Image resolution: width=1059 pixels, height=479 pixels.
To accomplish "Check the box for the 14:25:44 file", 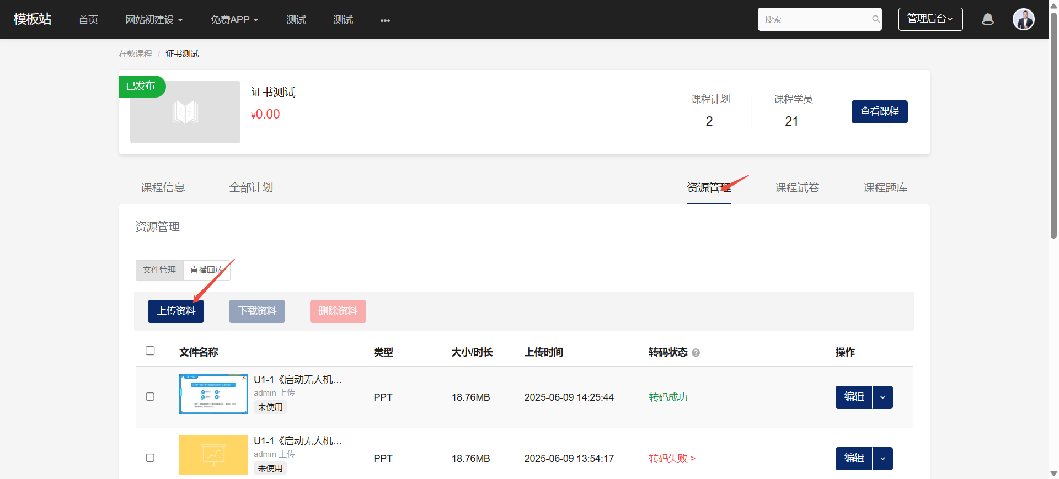I will (150, 397).
